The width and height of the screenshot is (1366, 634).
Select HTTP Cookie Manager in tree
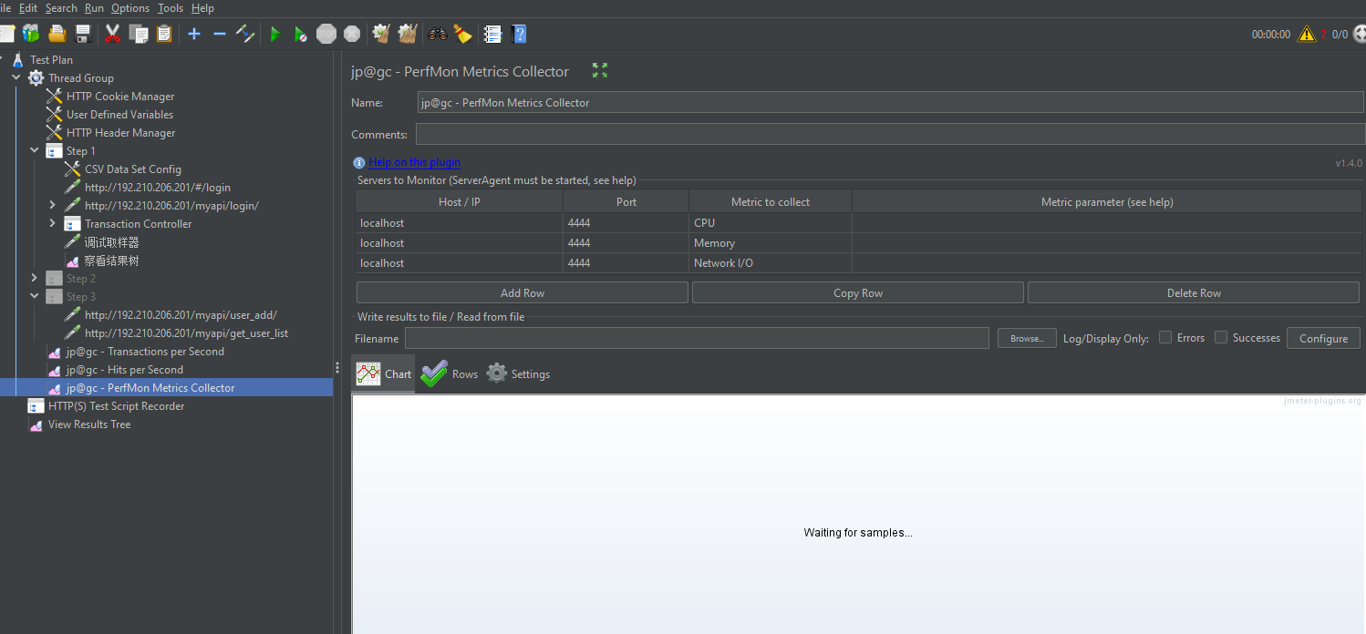tap(119, 96)
